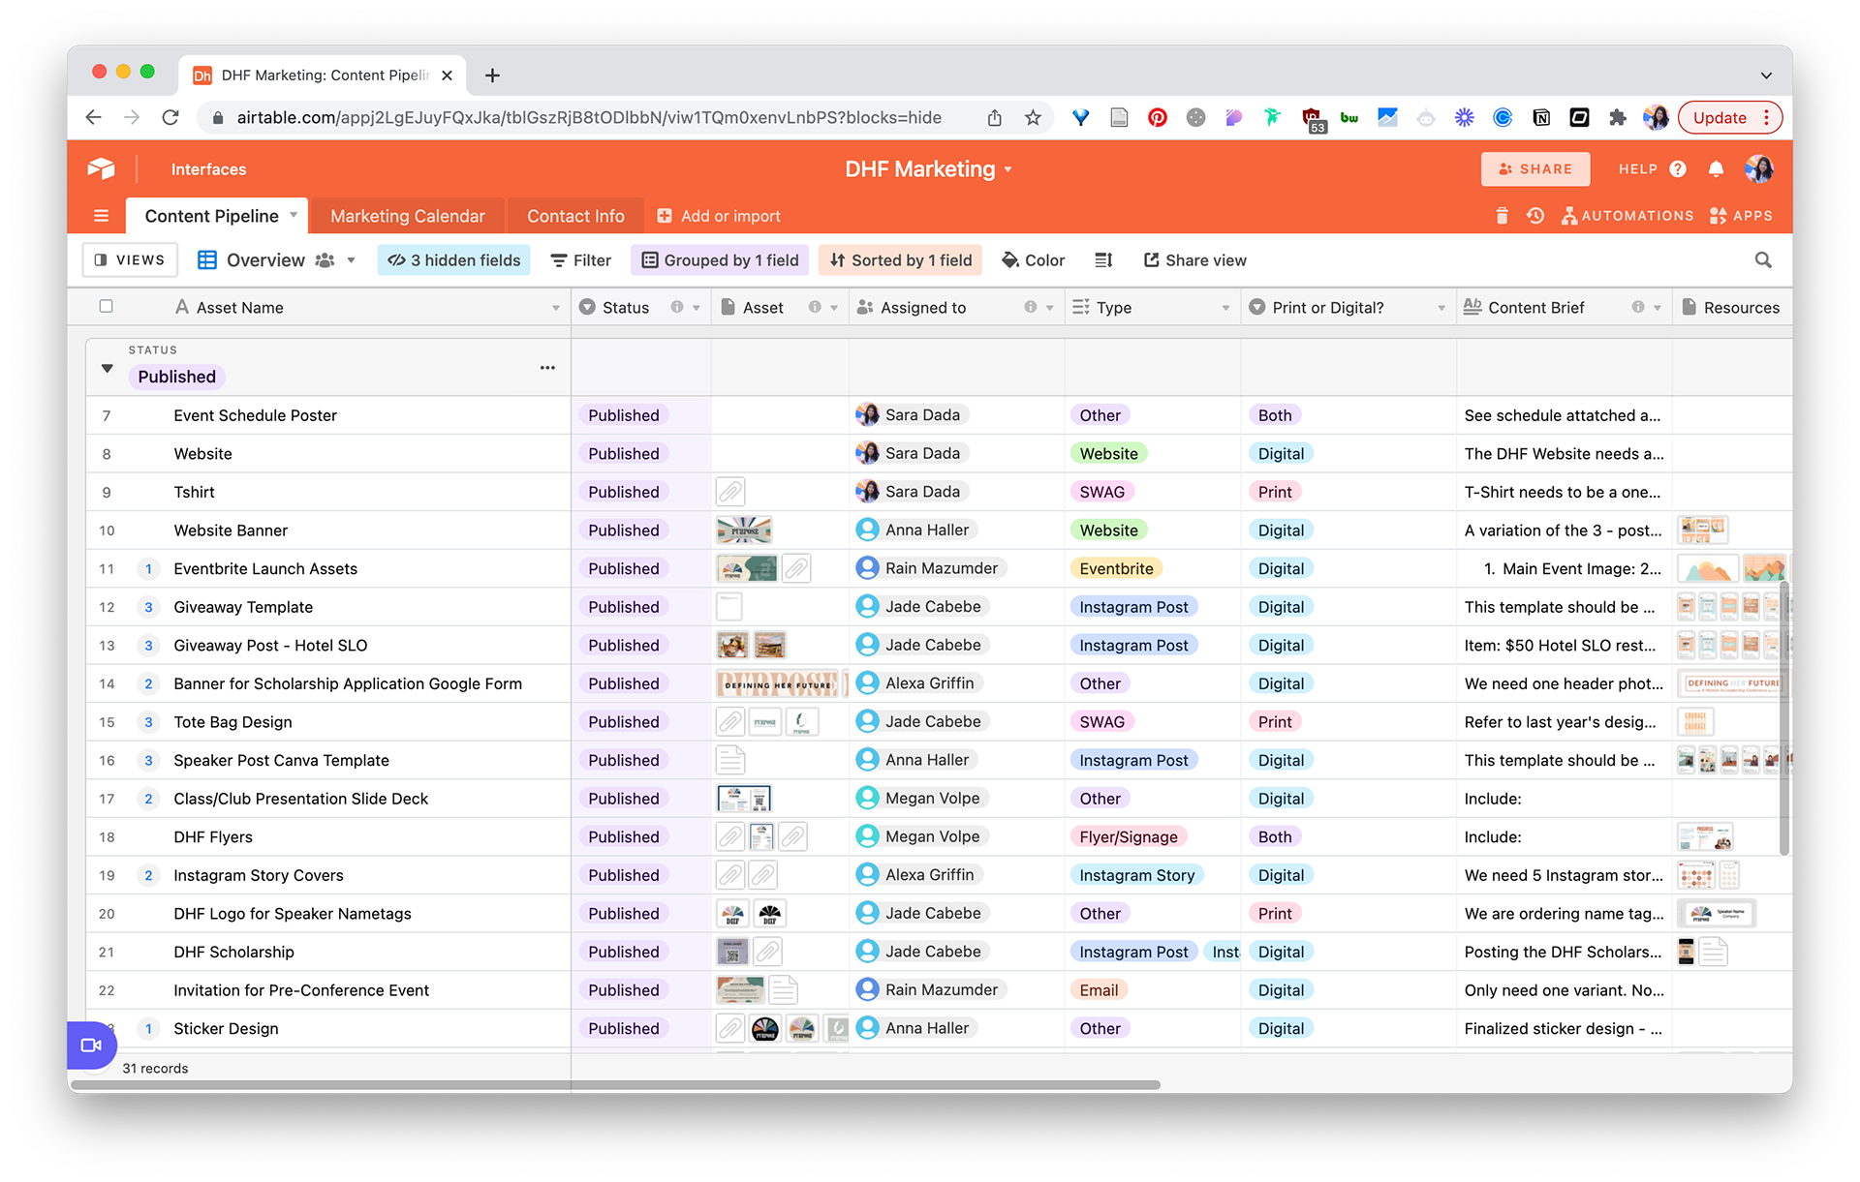Open Grouped by 1 field
The image size is (1860, 1182).
click(721, 260)
